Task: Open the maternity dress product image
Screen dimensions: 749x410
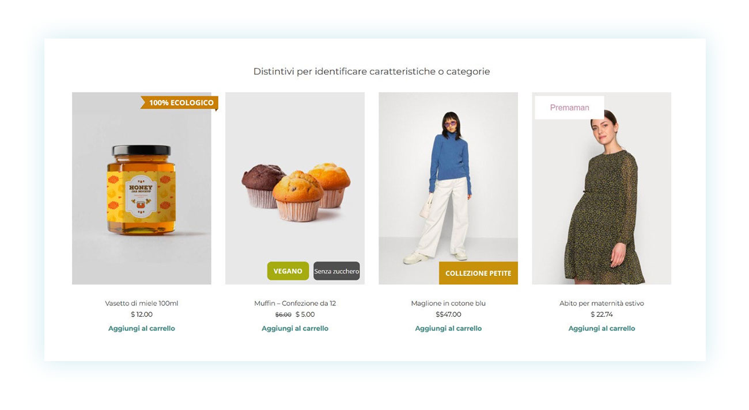Action: (x=602, y=188)
